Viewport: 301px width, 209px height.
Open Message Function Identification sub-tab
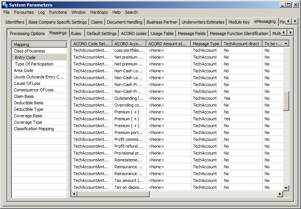[x=239, y=34]
